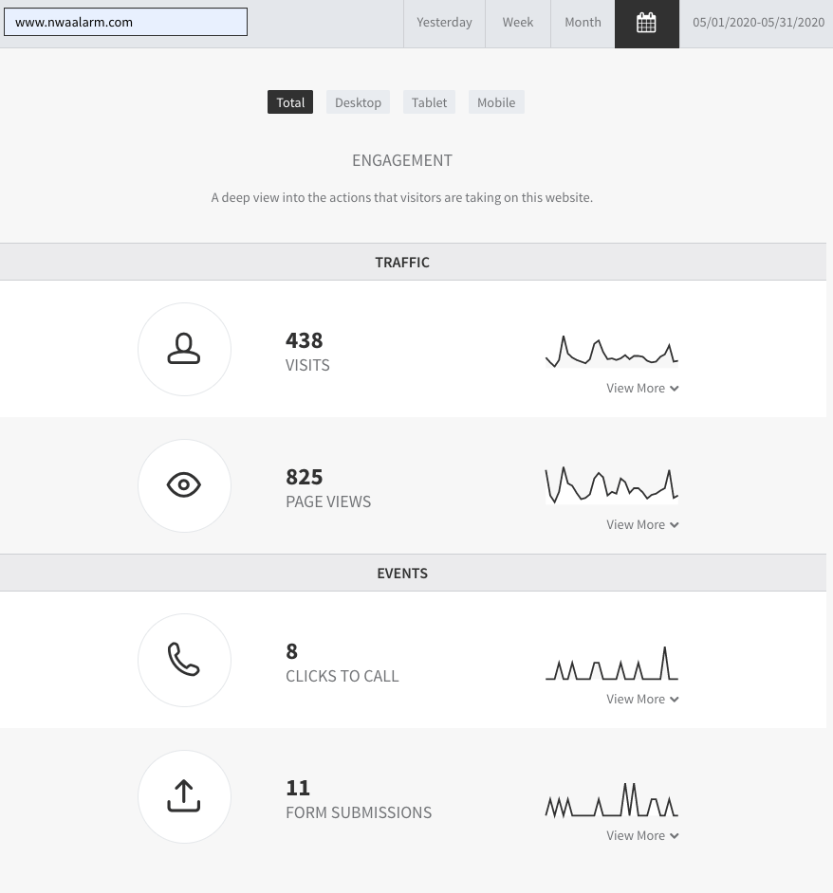This screenshot has height=893, width=833.
Task: Expand View More under Page Views
Action: (x=642, y=524)
